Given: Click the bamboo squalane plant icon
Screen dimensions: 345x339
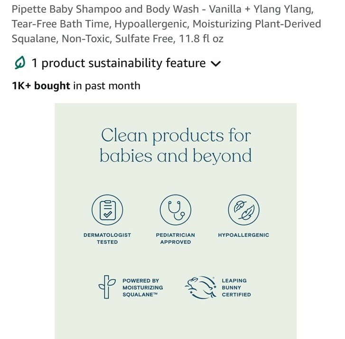Looking at the screenshot, I should [x=107, y=288].
